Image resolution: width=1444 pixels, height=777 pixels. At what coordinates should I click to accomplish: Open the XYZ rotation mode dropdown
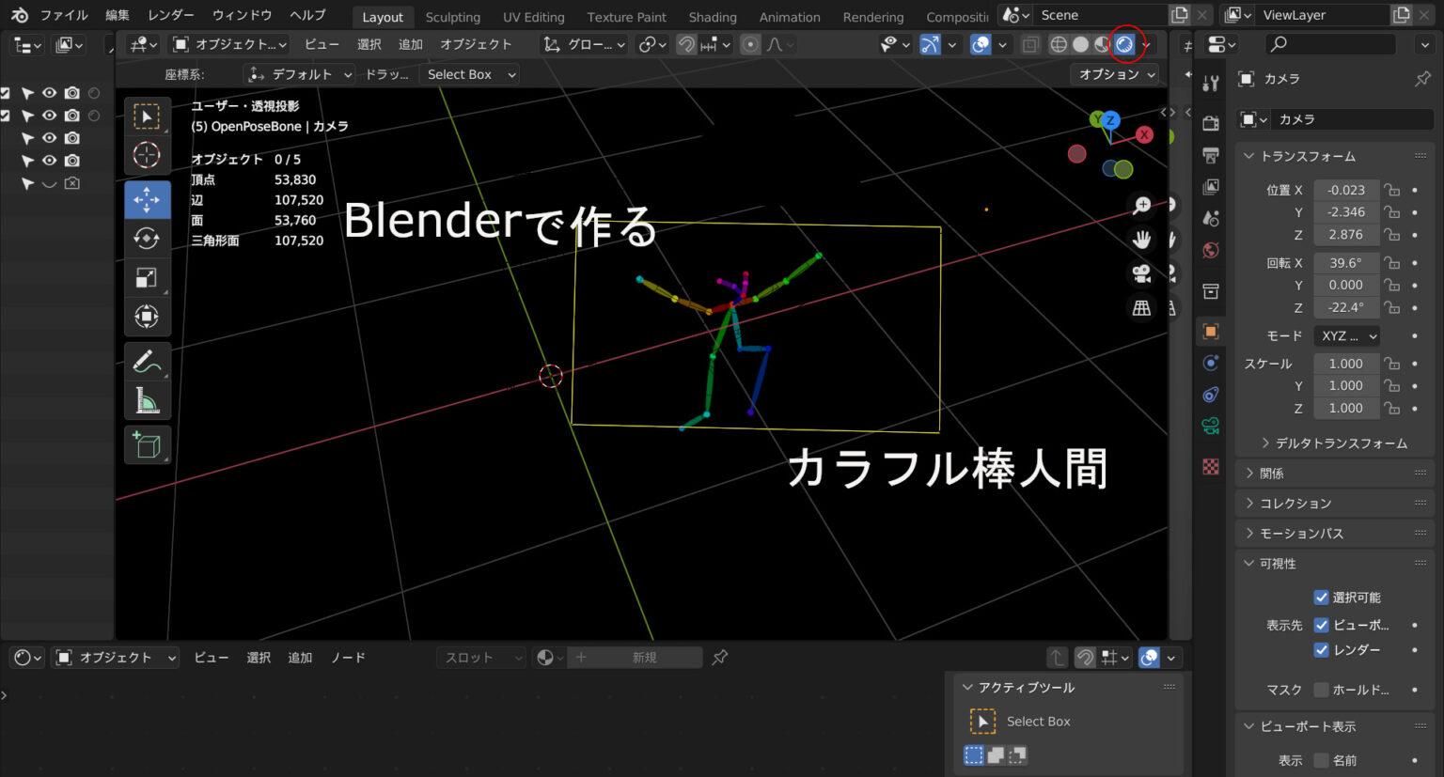click(x=1346, y=335)
